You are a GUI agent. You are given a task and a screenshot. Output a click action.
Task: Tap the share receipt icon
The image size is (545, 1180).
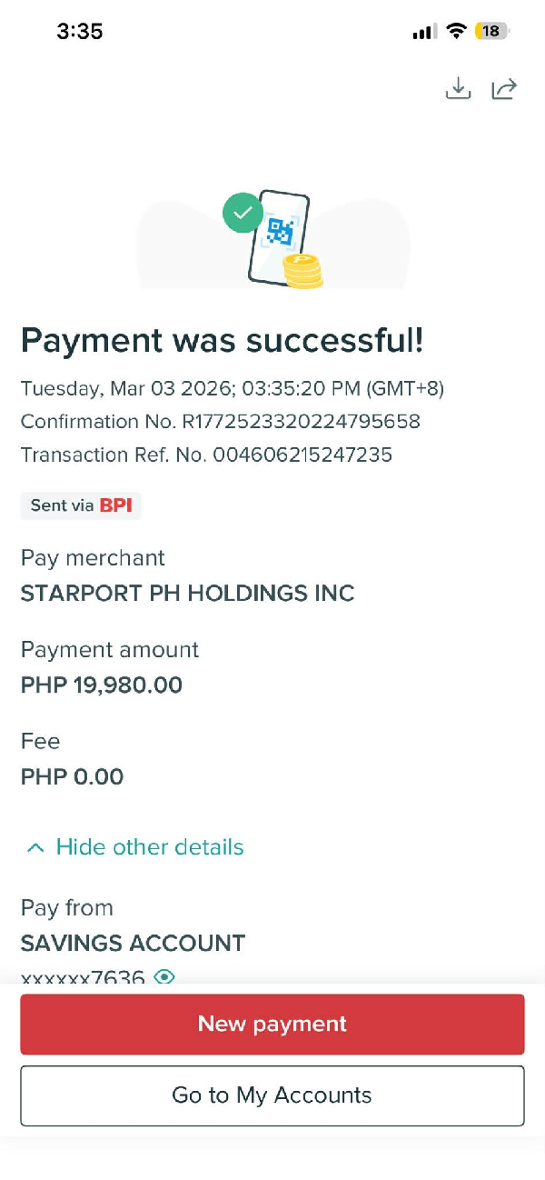click(504, 88)
